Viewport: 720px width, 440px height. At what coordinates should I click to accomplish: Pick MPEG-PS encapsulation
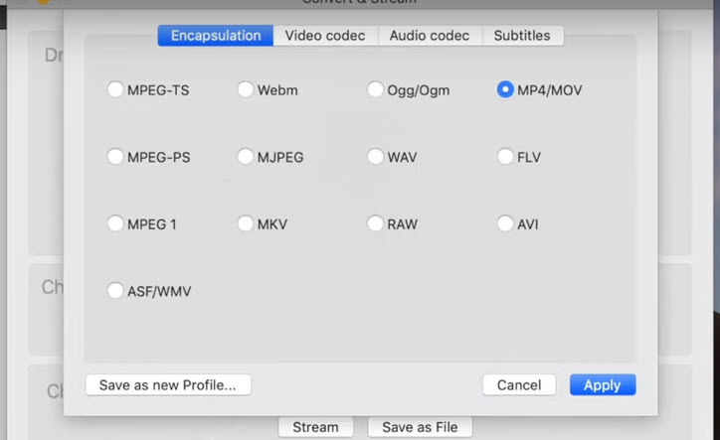point(115,157)
